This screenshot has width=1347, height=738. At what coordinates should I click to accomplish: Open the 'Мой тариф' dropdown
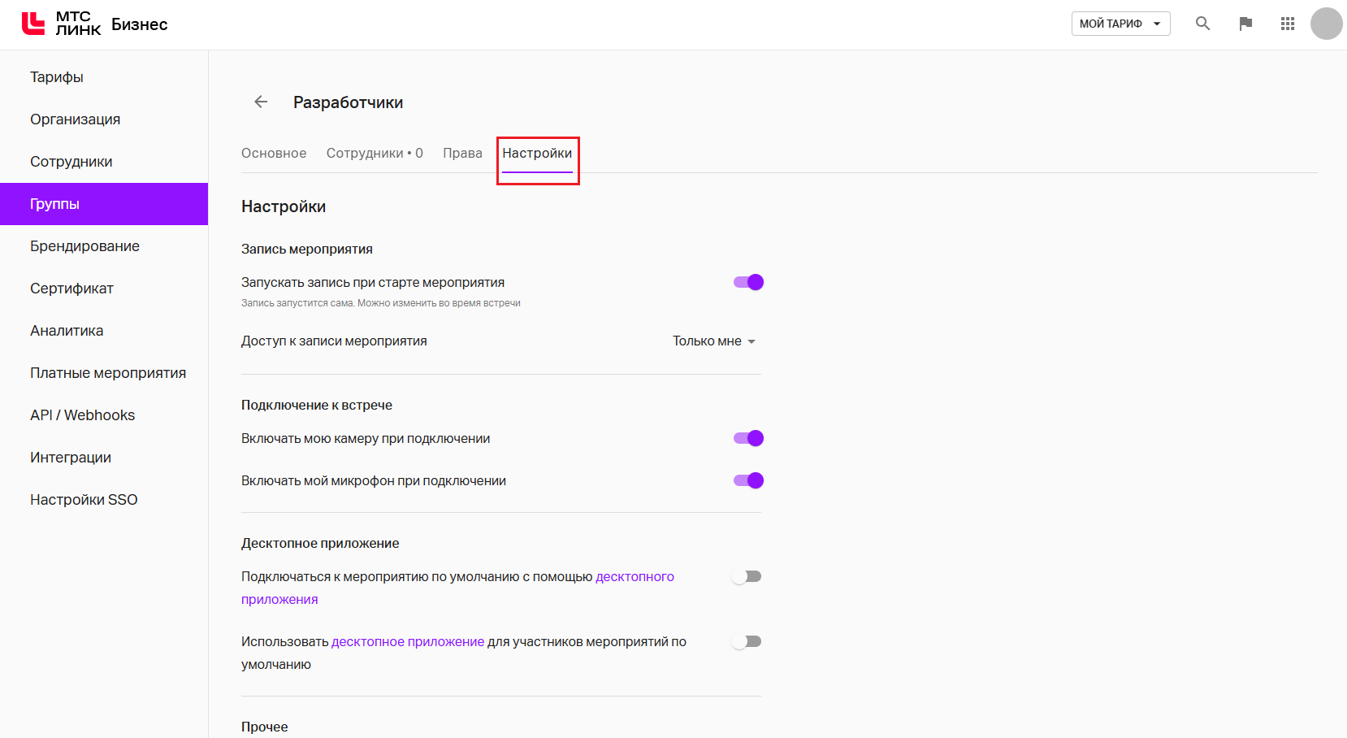point(1120,24)
